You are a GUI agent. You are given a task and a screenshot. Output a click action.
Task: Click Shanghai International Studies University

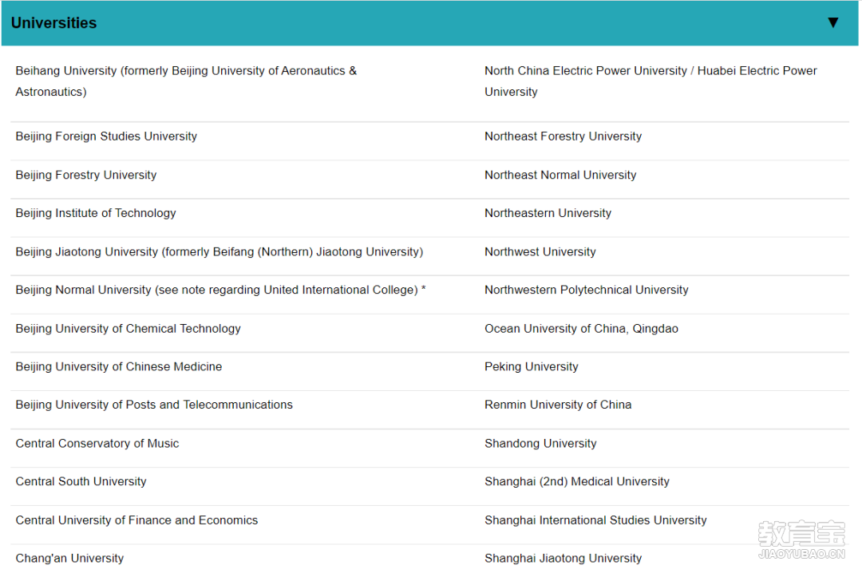pos(595,520)
